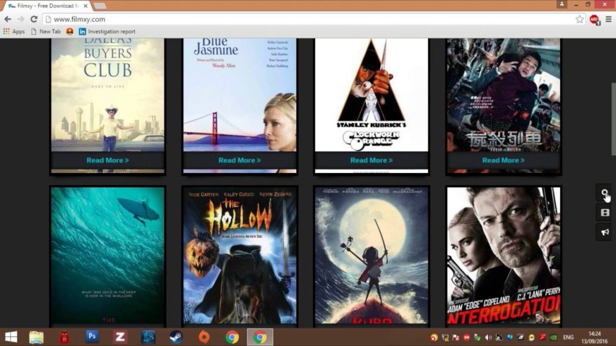Open the Chrome menu

pos(609,19)
